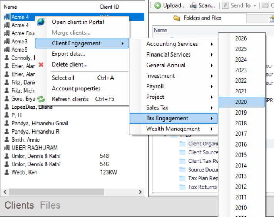Expand the Payroll submenu
Viewport: 274px width, 217px height.
coord(212,87)
